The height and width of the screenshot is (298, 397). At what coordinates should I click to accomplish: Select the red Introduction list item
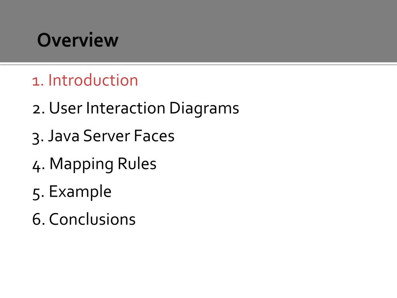85,80
